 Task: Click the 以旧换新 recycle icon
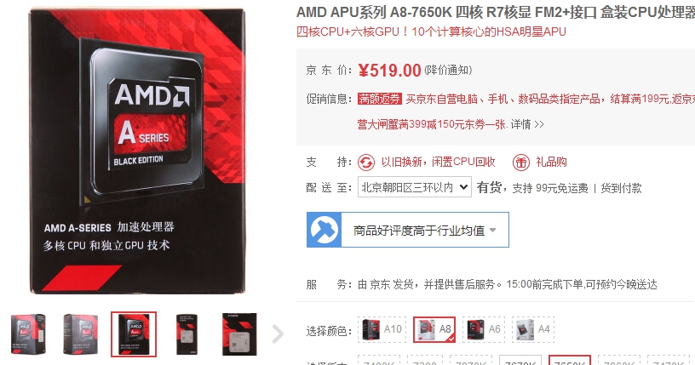[366, 163]
